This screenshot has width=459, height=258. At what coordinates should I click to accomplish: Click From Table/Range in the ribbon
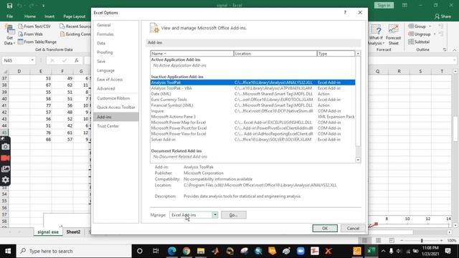(x=37, y=42)
